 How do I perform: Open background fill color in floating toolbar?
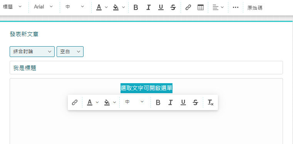click(110, 102)
